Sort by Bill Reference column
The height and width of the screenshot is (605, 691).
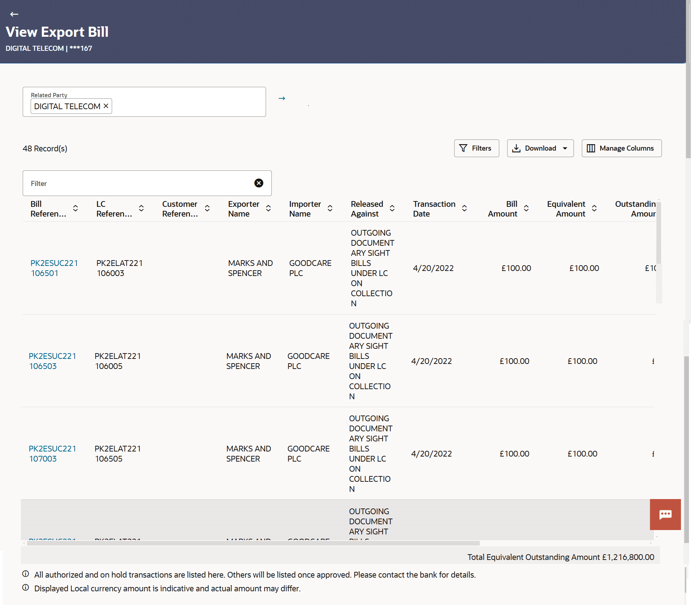click(x=75, y=208)
